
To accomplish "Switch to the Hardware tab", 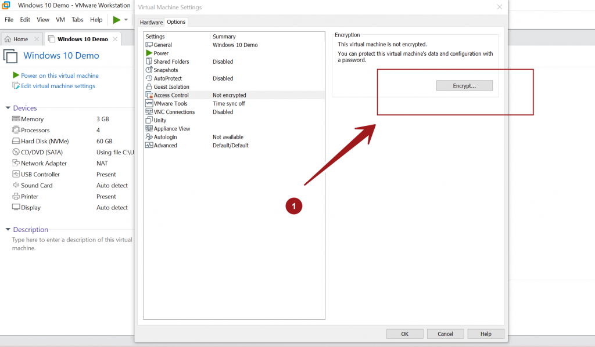I will 151,22.
